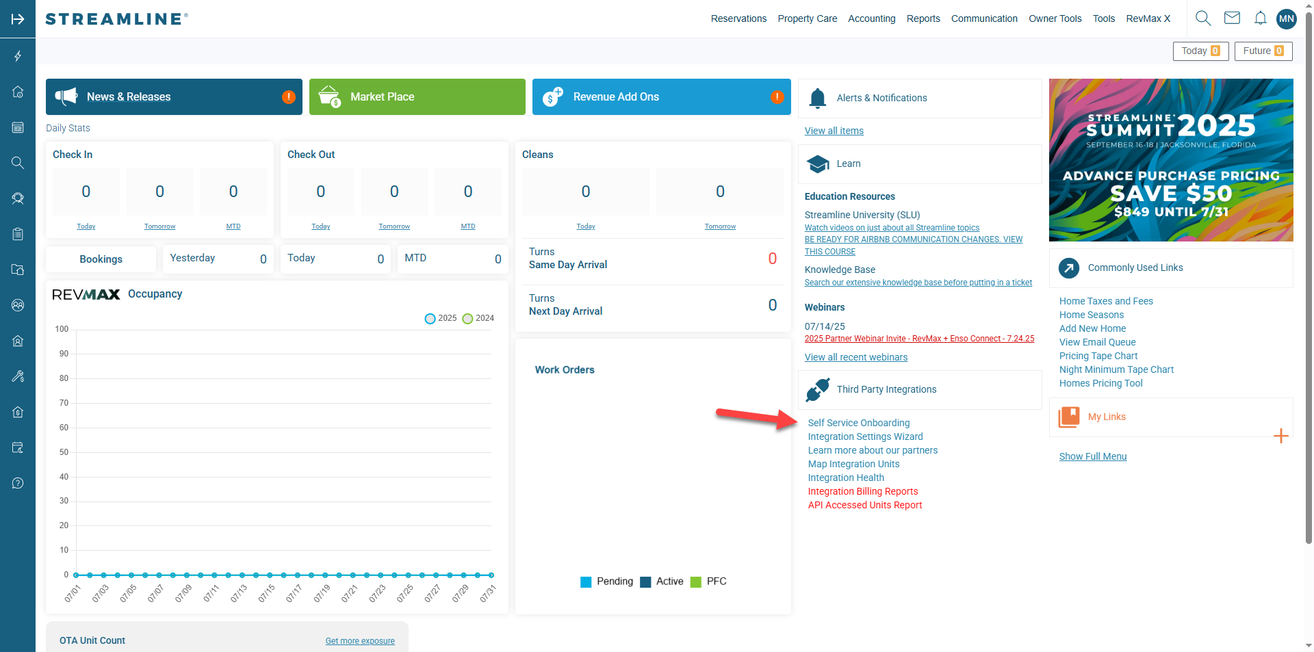Expand the sidebar with arrow icon
Screen dimensions: 1314x652
(x=18, y=19)
